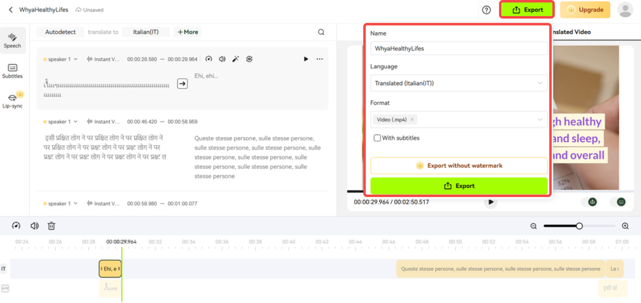Viewport: 641px width, 303px height.
Task: Open the search icon above the segments
Action: (x=321, y=32)
